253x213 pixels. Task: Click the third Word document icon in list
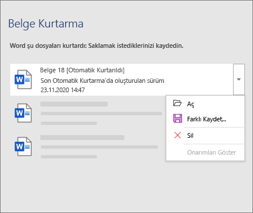tap(23, 146)
